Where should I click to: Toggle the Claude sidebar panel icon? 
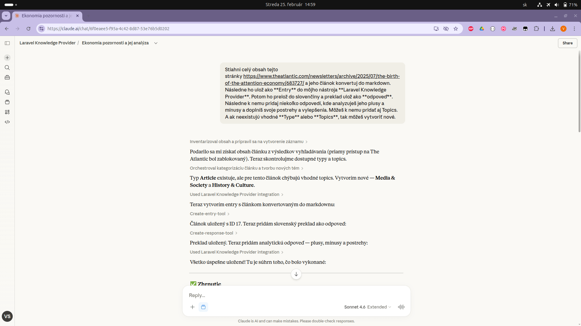7,43
